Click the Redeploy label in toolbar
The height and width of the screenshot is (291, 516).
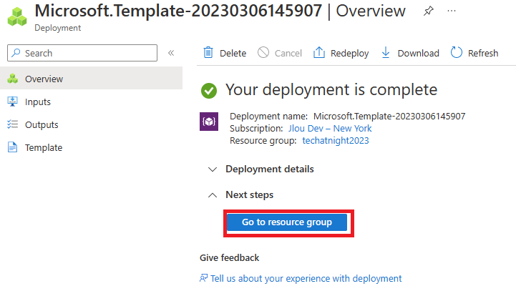[349, 54]
